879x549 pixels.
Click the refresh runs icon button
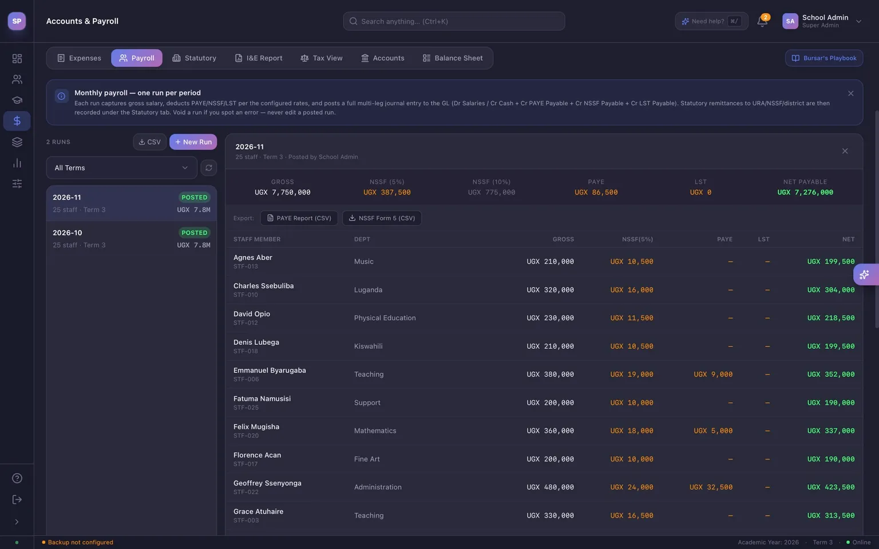pyautogui.click(x=208, y=168)
